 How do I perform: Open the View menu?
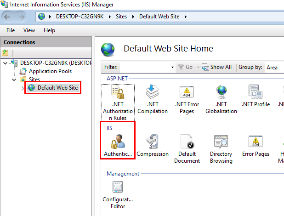pos(29,30)
